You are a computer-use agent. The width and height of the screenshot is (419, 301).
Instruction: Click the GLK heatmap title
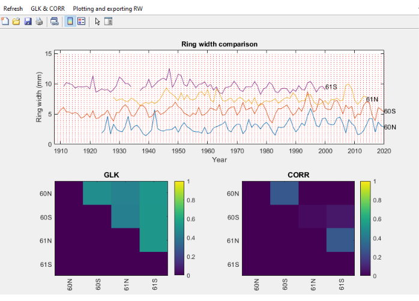coord(112,175)
